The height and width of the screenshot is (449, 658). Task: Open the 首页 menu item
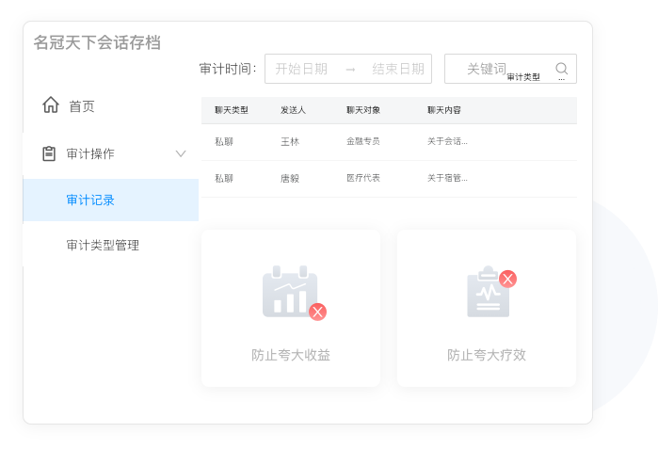pos(82,106)
